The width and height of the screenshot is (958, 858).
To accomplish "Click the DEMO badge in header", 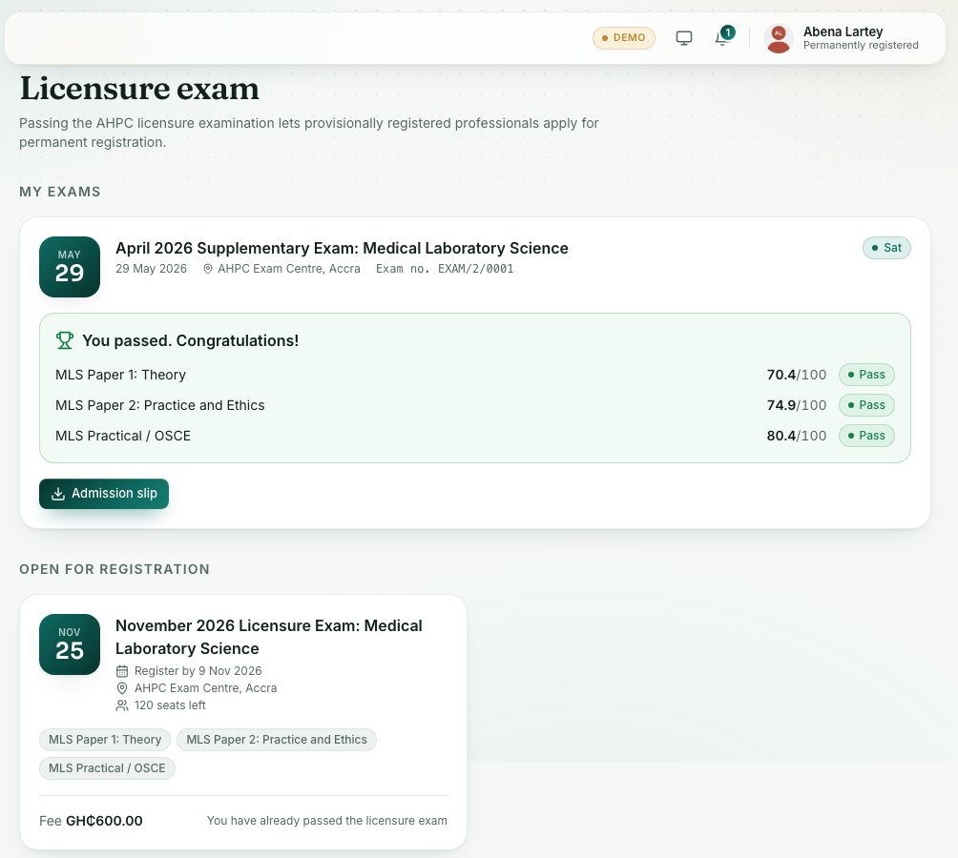I will (623, 38).
